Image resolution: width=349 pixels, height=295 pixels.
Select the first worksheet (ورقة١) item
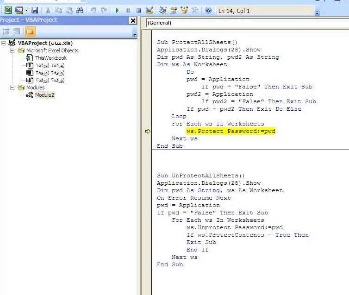coord(50,65)
